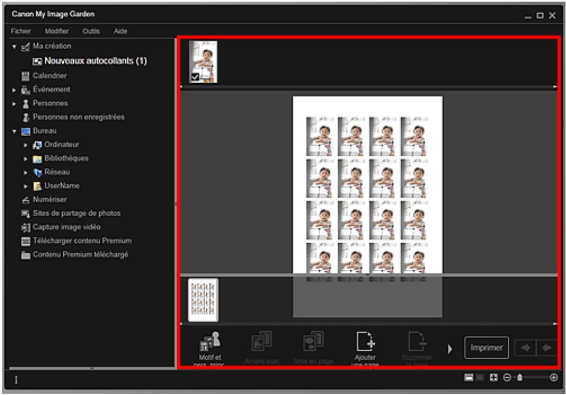This screenshot has width=566, height=395.
Task: Open Capture image vidéo
Action: click(x=66, y=227)
